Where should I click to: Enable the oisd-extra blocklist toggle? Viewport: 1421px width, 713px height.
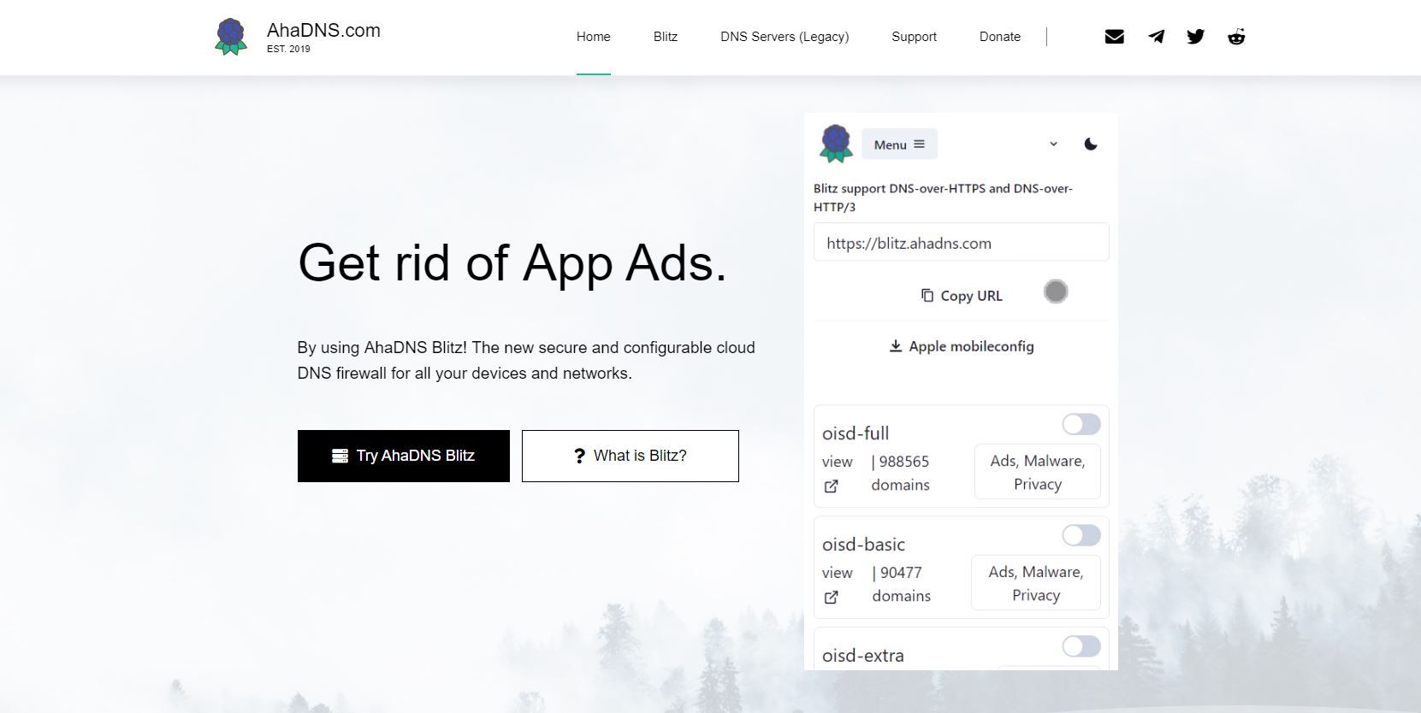tap(1081, 646)
